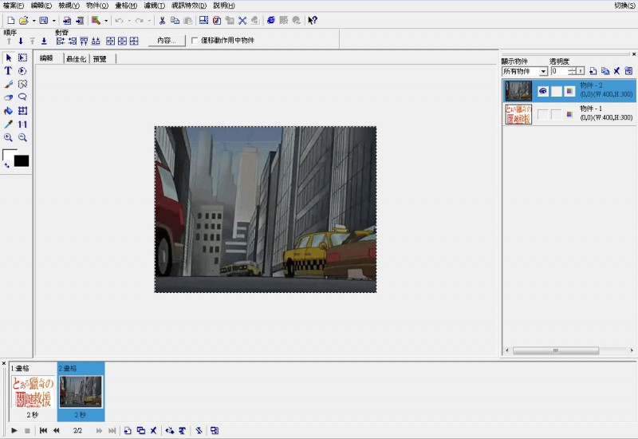The height and width of the screenshot is (439, 638).
Task: Open the 濾鏡(T) menu
Action: (x=154, y=6)
